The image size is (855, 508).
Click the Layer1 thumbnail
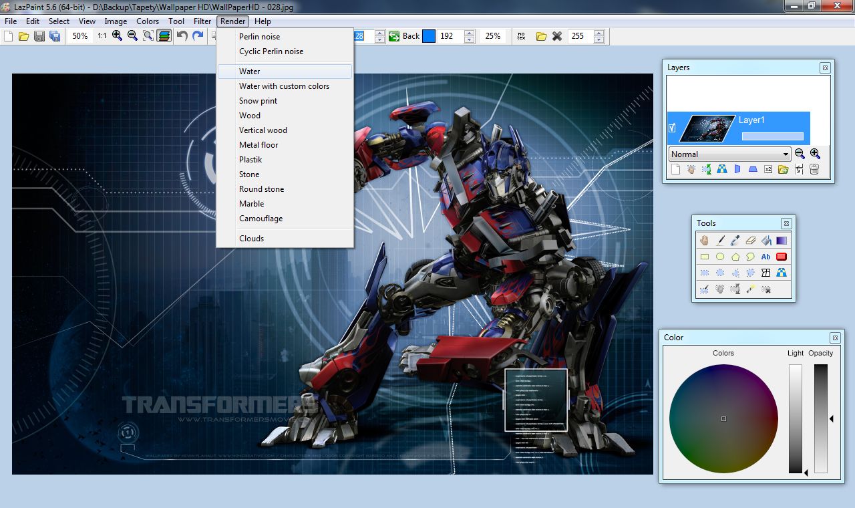(x=707, y=128)
